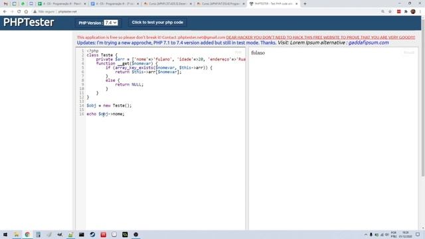
Task: Click the red extension icon in Chrome toolbar
Action: (398, 12)
